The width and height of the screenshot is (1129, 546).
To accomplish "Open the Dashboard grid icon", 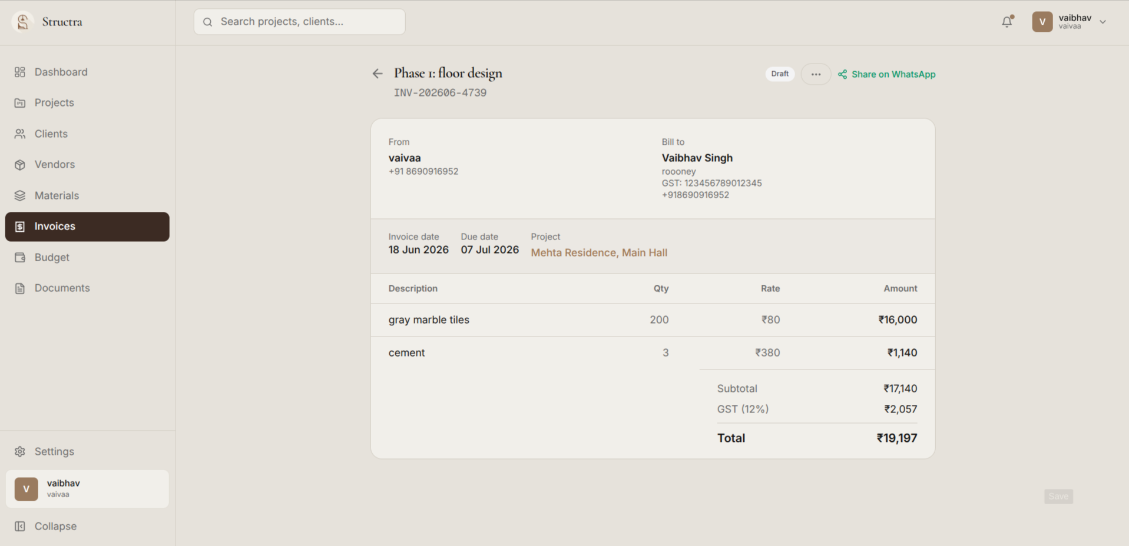I will coord(20,72).
